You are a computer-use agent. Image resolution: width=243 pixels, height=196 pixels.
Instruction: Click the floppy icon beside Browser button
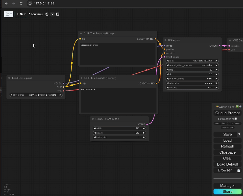(239, 170)
